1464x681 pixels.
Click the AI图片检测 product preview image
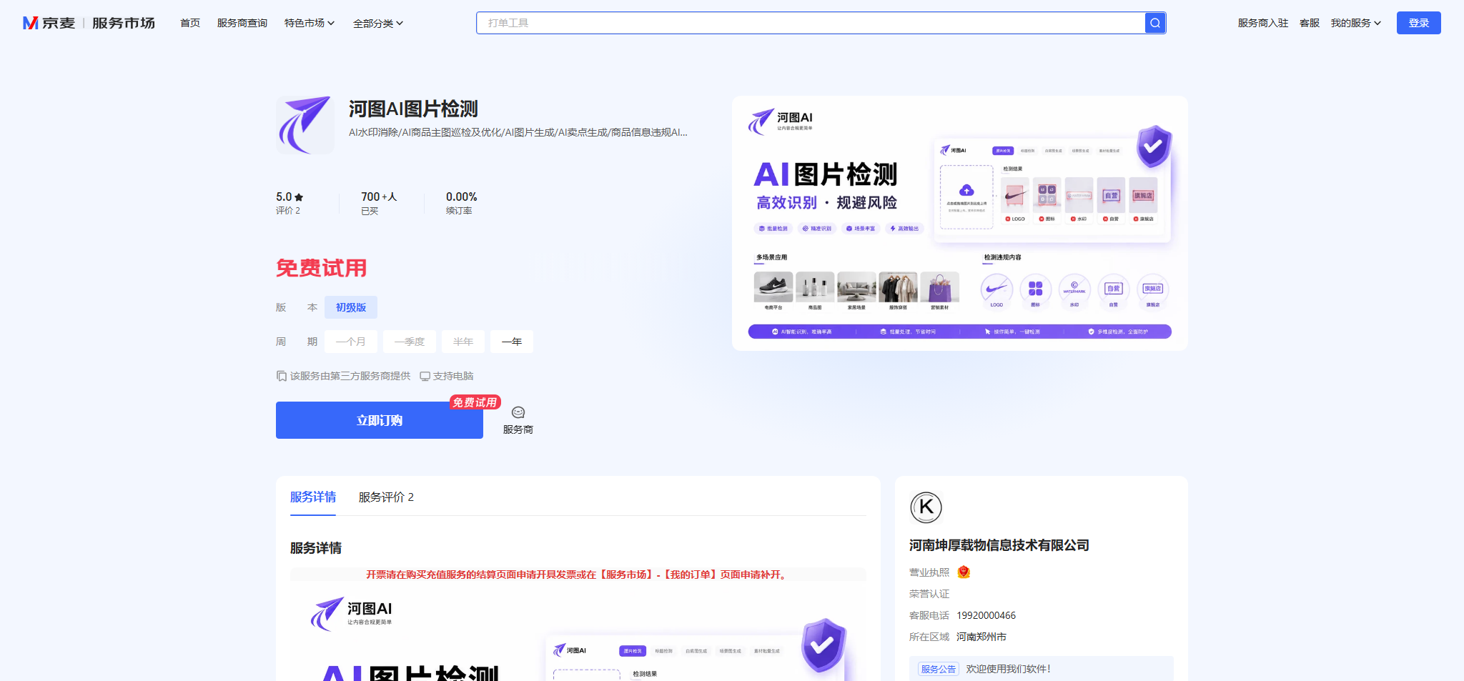point(960,223)
